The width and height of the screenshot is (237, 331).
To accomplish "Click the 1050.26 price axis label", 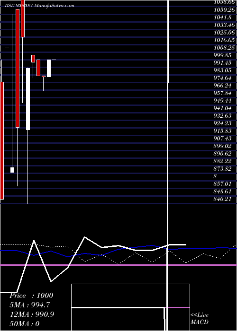I will click(x=224, y=10).
